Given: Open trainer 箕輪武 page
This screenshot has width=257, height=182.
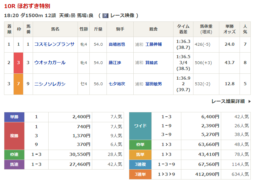Looking at the screenshot, I should (151, 63).
